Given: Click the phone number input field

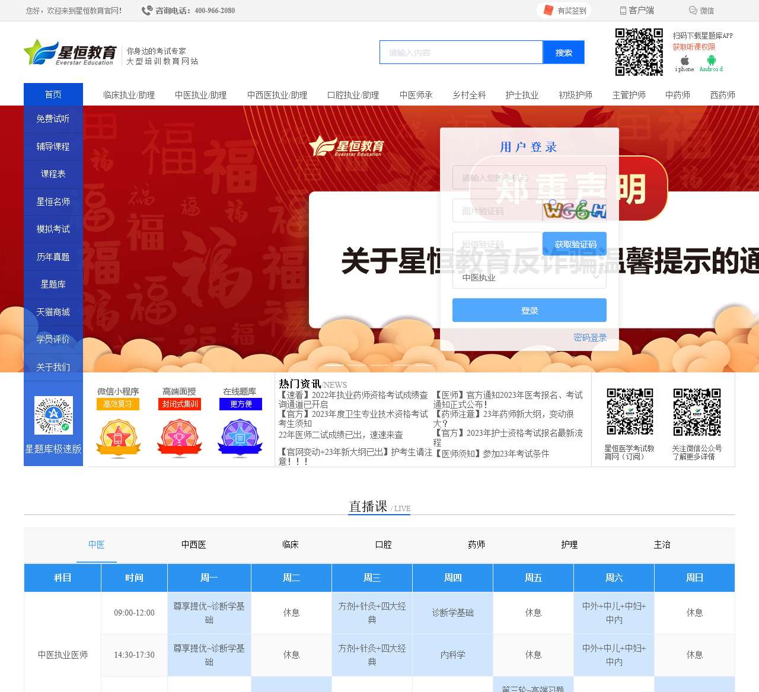Looking at the screenshot, I should click(x=529, y=177).
